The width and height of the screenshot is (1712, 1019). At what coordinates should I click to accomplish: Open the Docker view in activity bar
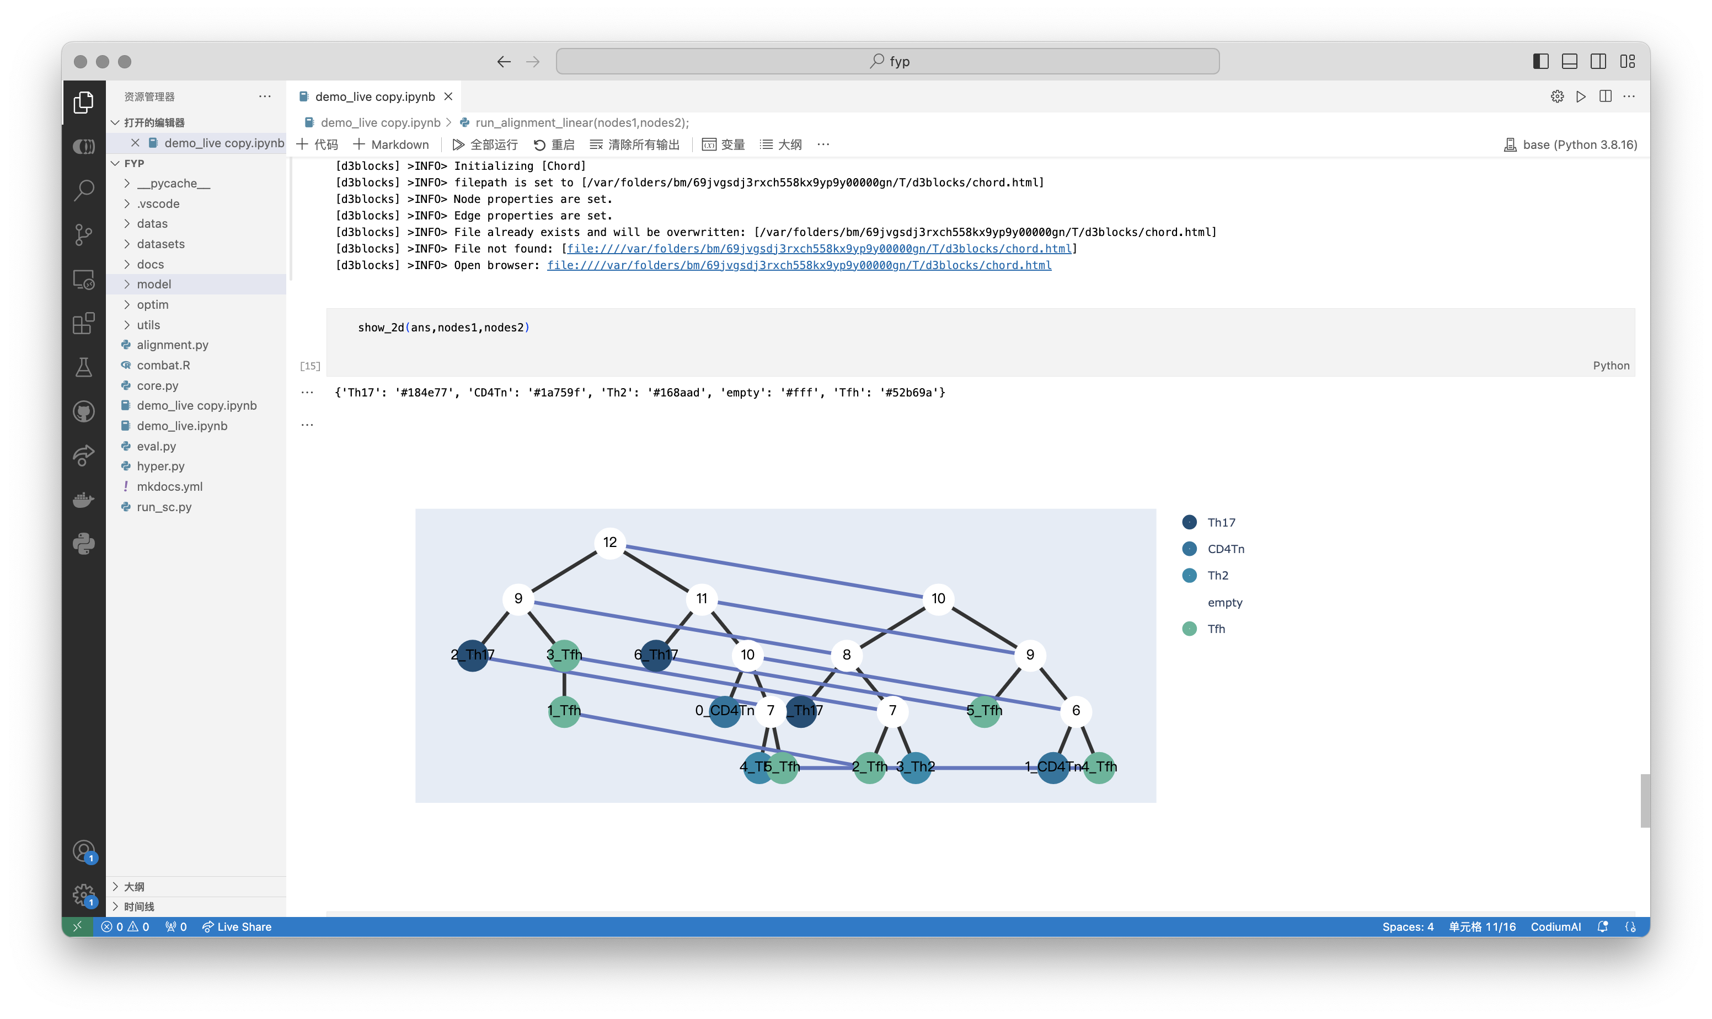click(x=84, y=500)
